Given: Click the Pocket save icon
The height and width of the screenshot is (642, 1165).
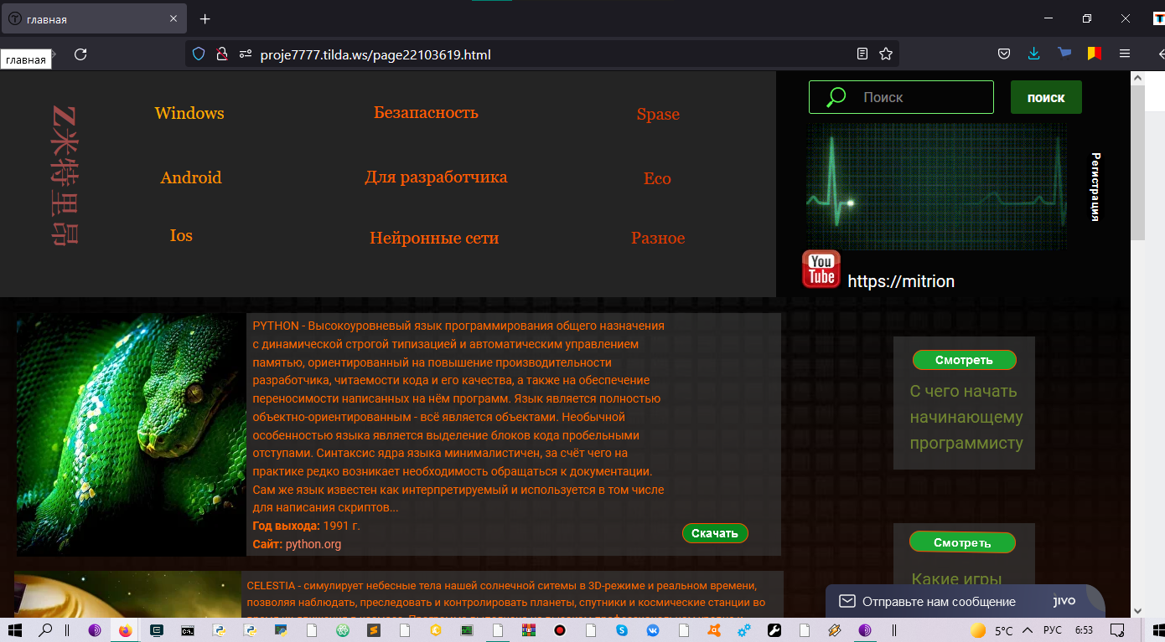Looking at the screenshot, I should [x=1003, y=54].
